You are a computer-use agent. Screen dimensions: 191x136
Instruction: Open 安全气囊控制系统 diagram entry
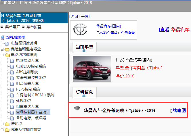(31, 78)
